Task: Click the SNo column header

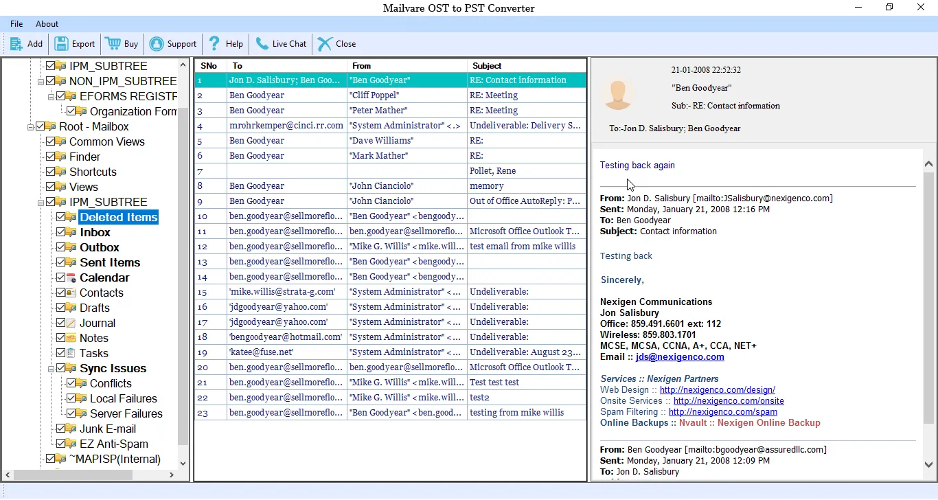Action: (x=211, y=66)
